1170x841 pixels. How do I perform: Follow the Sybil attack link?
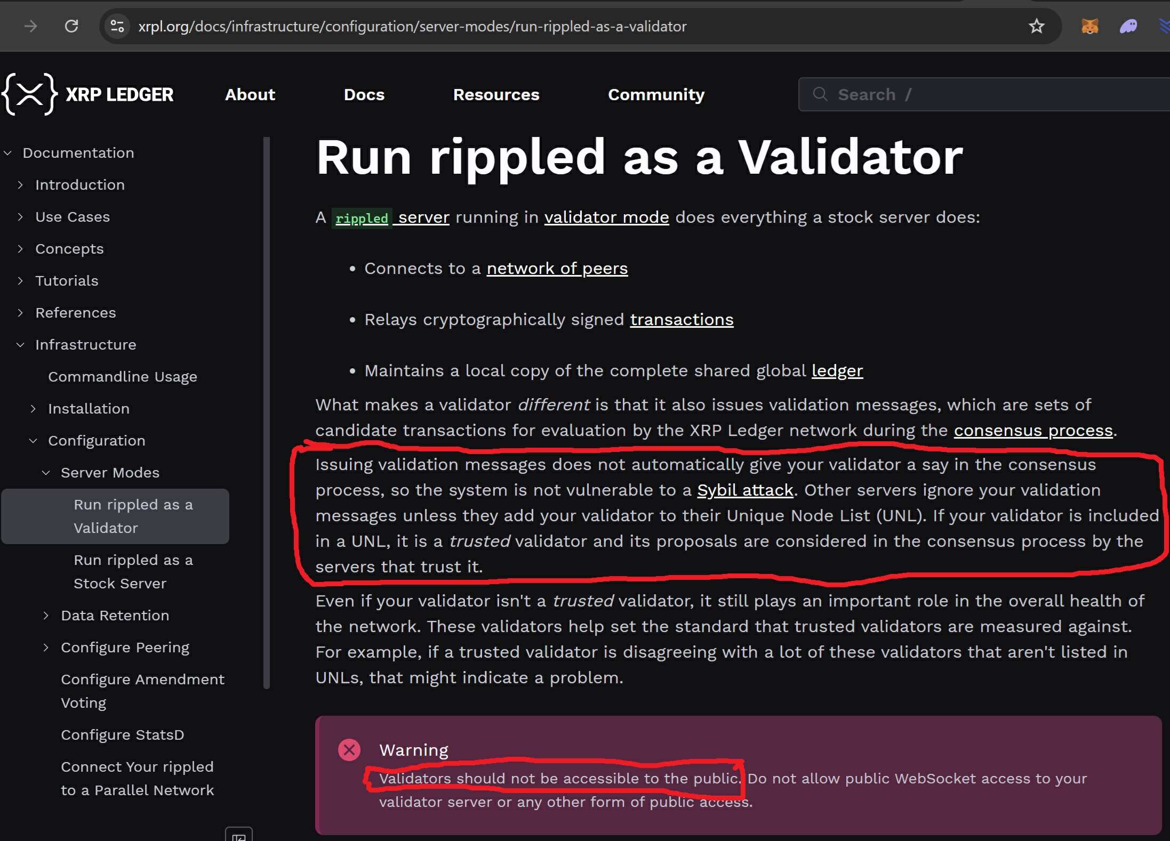point(745,490)
